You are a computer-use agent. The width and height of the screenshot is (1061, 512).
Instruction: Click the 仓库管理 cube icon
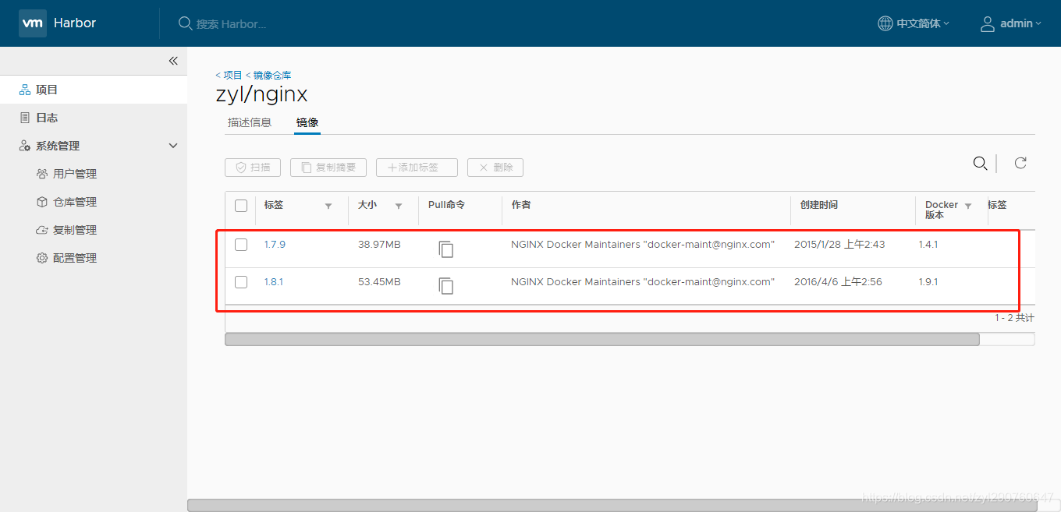pyautogui.click(x=42, y=202)
